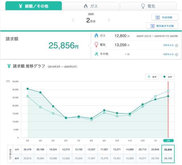Click 前年 4月 data point on graph
The image size is (182, 165).
40,107
